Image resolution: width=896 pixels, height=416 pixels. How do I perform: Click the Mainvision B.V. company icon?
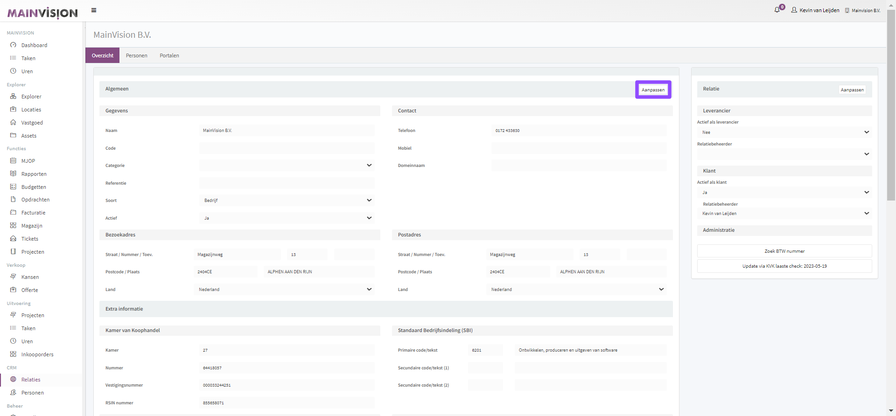[x=847, y=10]
